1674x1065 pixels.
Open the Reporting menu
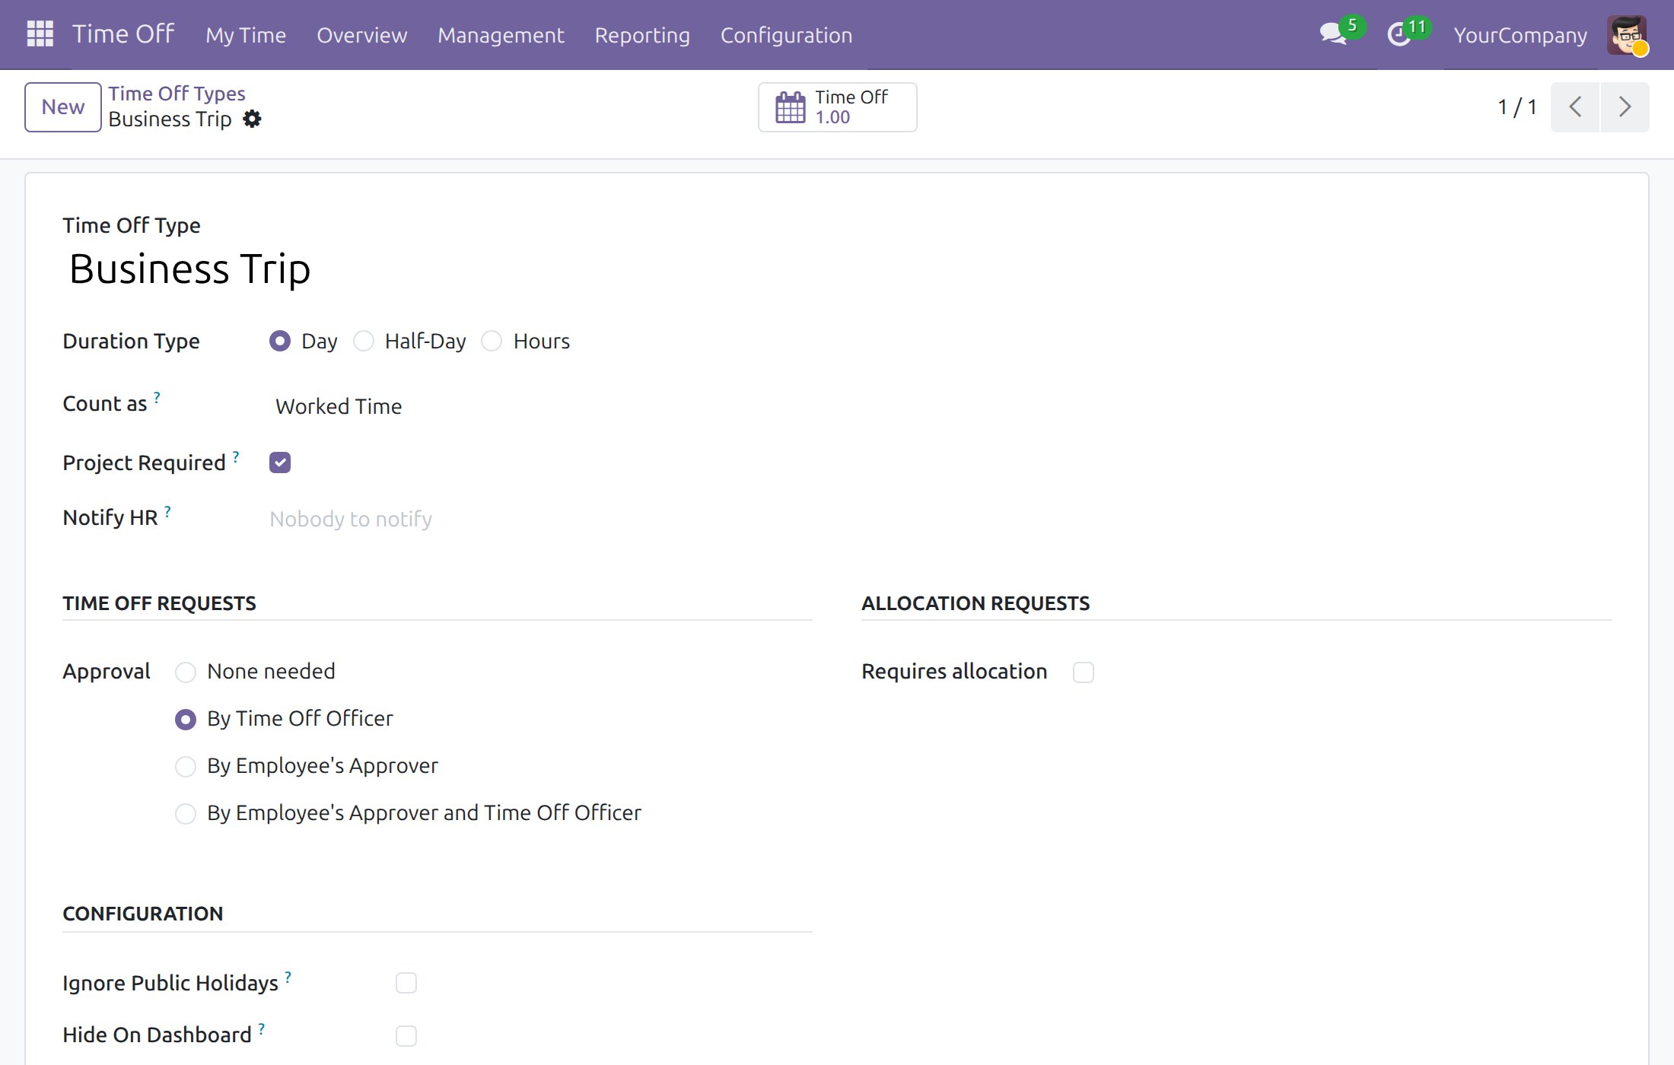[642, 35]
